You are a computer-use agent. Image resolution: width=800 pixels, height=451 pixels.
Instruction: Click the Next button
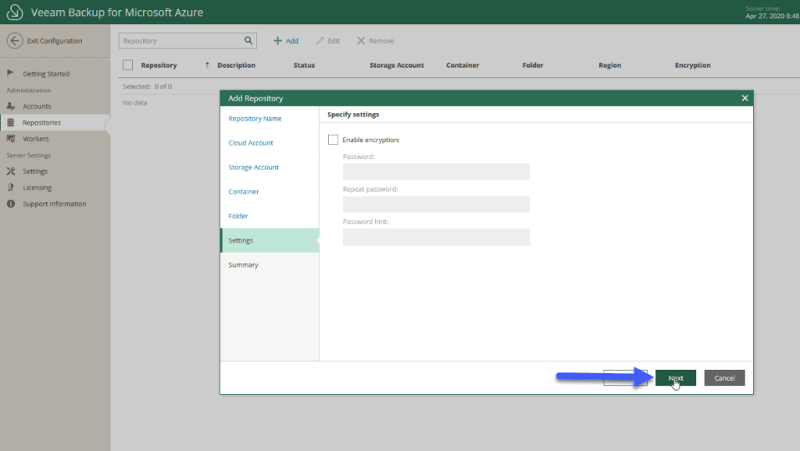click(x=676, y=378)
